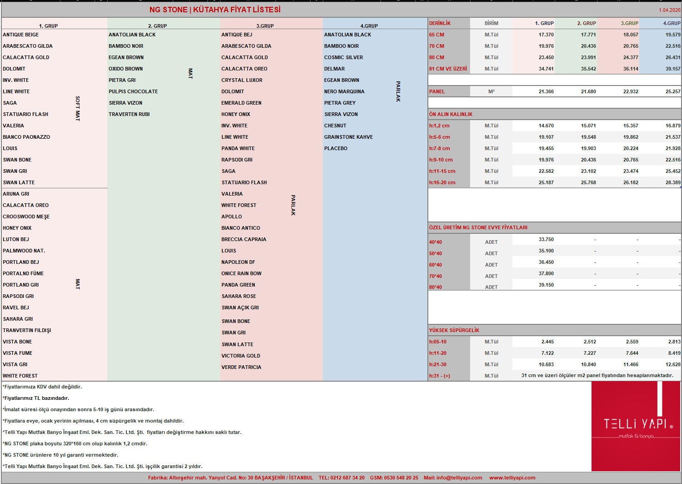Screen dimensions: 682x484
Task: Select the SWAN AÇIK GRI cell
Action: coord(240,308)
